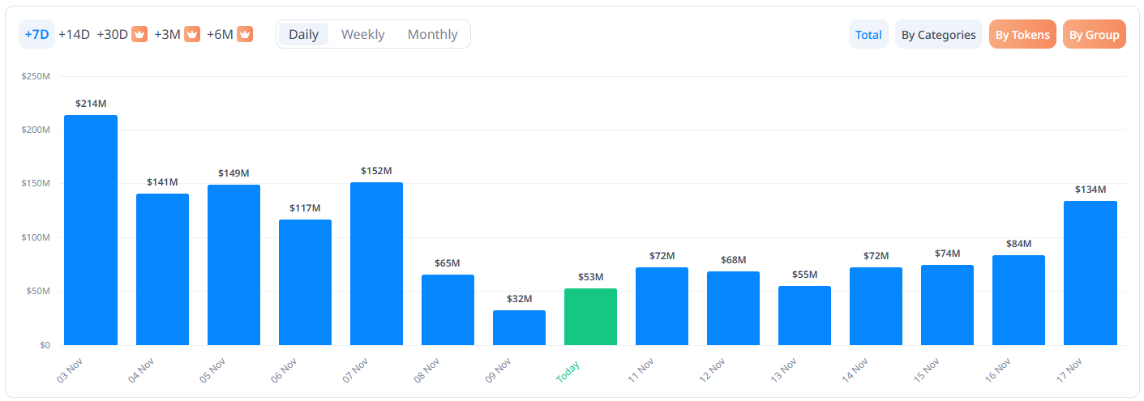Click the 03 Nov bar with $214M
Viewport: 1144px width, 401px height.
coord(91,230)
